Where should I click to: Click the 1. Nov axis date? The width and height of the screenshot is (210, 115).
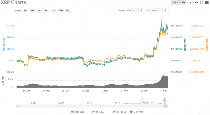click(105, 91)
